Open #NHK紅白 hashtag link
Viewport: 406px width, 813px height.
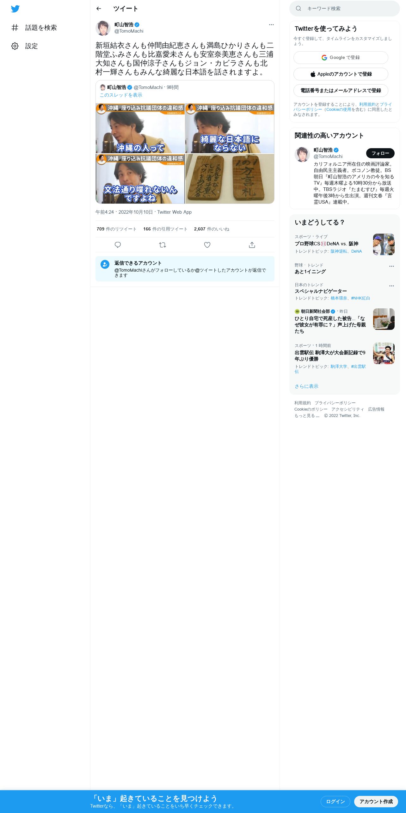(360, 298)
